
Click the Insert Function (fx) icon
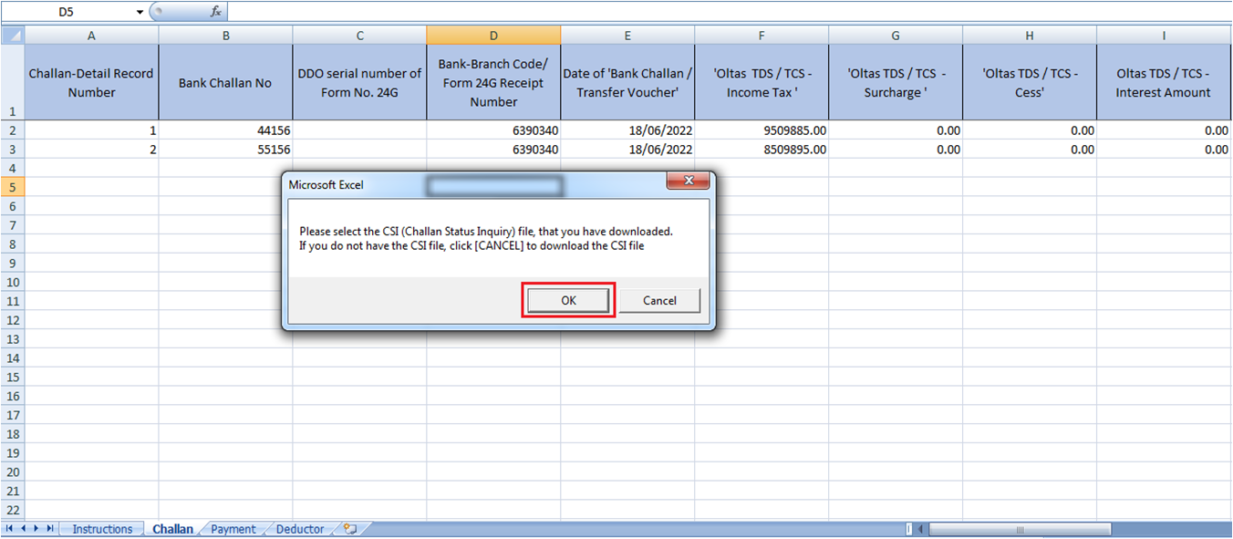pyautogui.click(x=216, y=12)
